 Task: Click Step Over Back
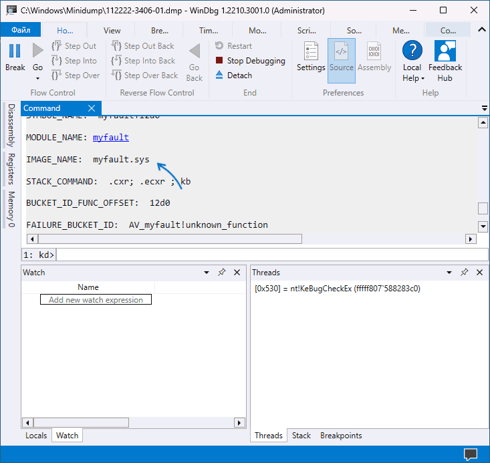144,75
